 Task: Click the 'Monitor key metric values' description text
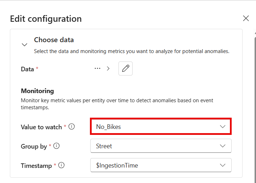(x=117, y=104)
